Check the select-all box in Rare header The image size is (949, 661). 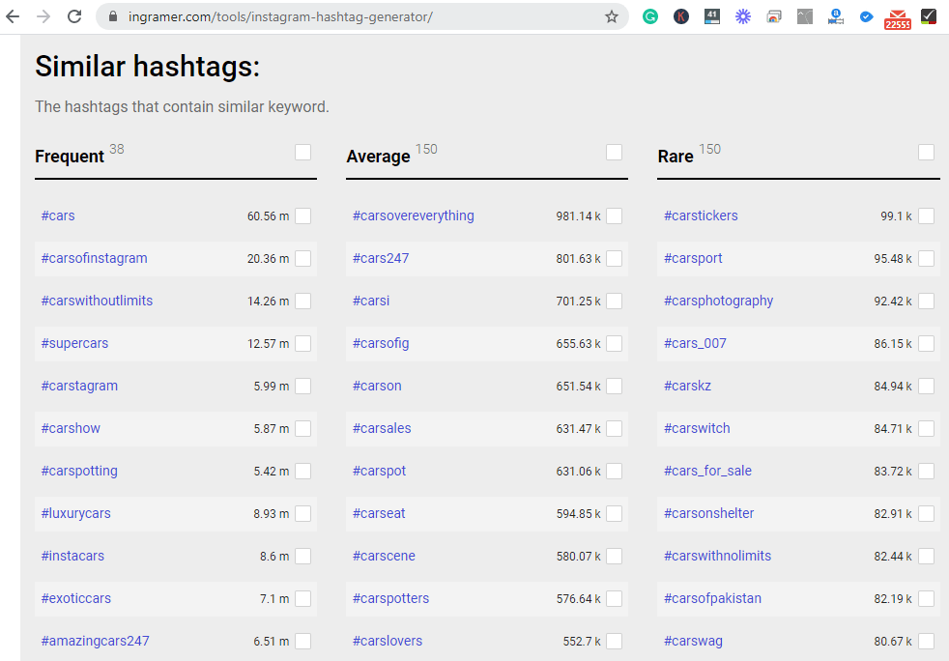926,152
